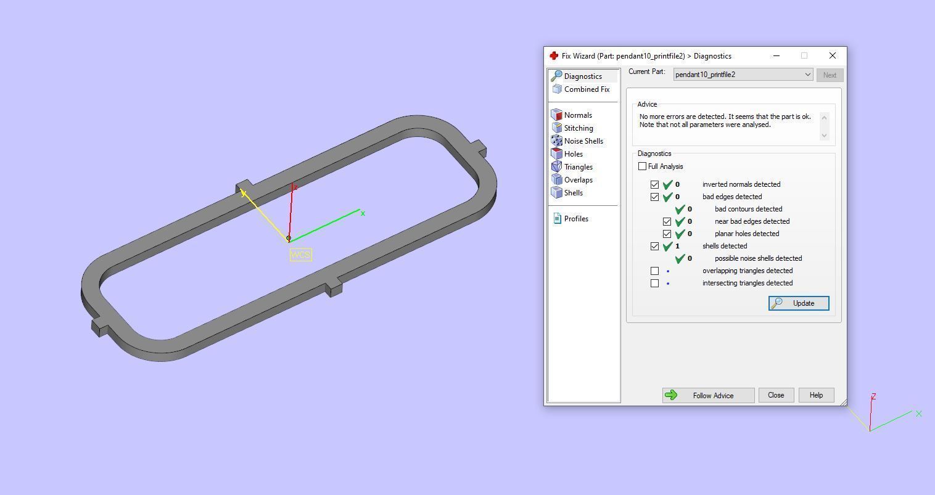935x495 pixels.
Task: Minimize the Fix Wizard dialog
Action: click(776, 55)
